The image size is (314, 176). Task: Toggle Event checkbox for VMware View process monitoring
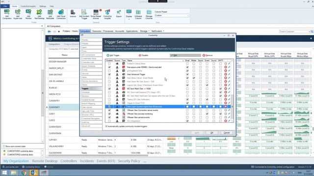pyautogui.click(x=207, y=114)
